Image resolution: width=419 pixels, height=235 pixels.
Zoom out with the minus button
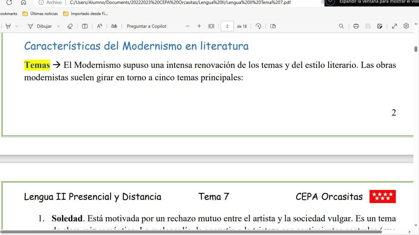pyautogui.click(x=188, y=26)
